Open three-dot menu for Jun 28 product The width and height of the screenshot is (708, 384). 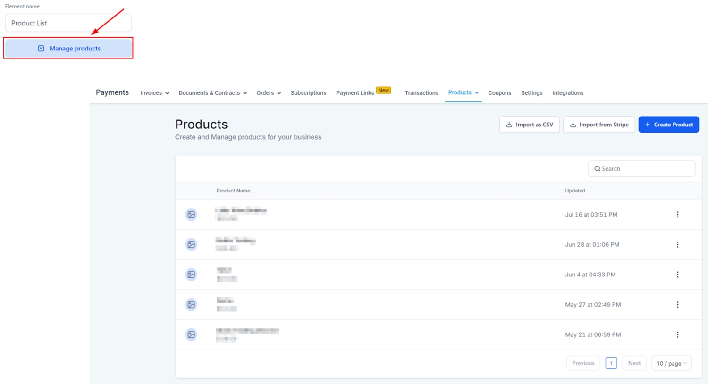click(x=677, y=244)
